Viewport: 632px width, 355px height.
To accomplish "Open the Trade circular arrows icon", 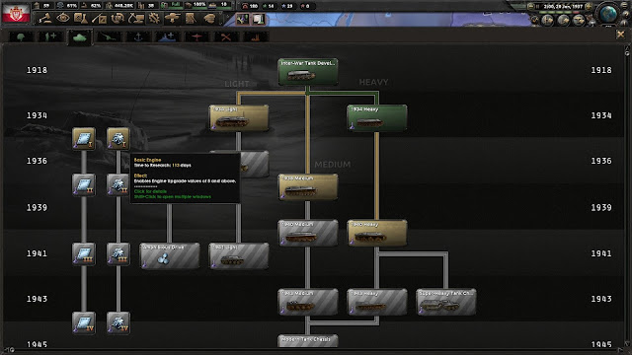I will coord(118,18).
